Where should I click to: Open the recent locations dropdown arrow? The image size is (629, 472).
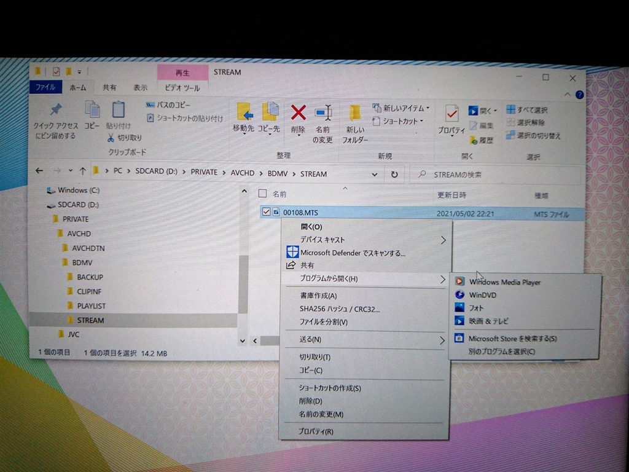71,171
